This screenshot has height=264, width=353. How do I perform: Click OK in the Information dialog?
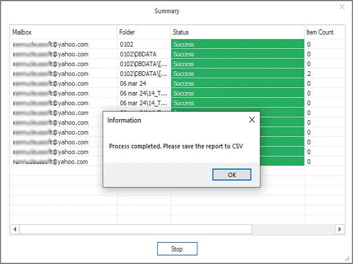click(x=231, y=175)
